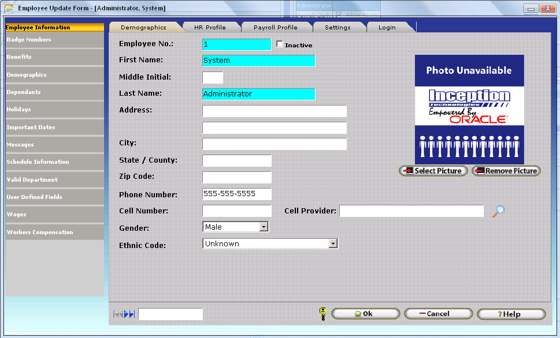Expand the Ethnic Code dropdown
Viewport: 560px width, 338px height.
pyautogui.click(x=333, y=244)
